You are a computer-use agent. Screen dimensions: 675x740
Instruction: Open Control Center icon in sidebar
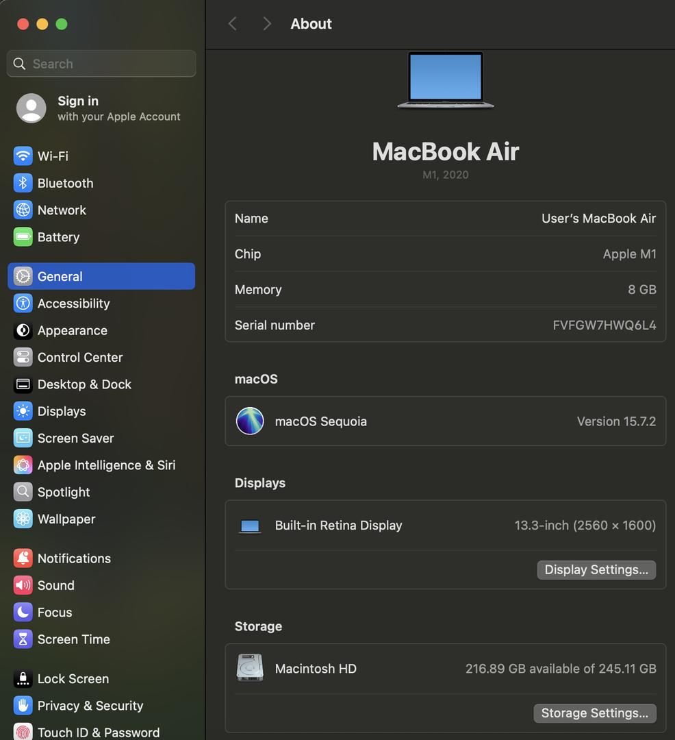click(23, 358)
